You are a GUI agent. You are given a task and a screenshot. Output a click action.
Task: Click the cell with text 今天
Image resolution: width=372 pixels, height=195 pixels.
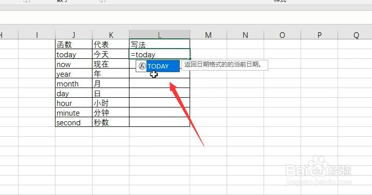(x=111, y=54)
